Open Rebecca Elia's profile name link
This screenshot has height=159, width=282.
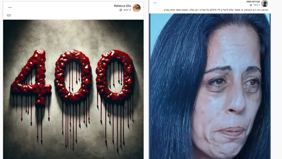click(x=122, y=6)
